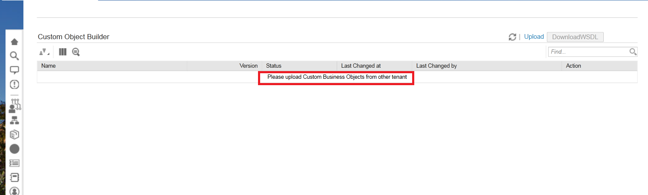
Task: Sort by Last Changed at column header
Action: click(x=375, y=66)
